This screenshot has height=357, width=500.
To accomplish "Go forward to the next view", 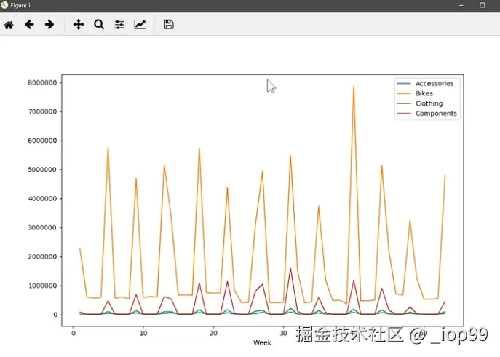I will (49, 24).
